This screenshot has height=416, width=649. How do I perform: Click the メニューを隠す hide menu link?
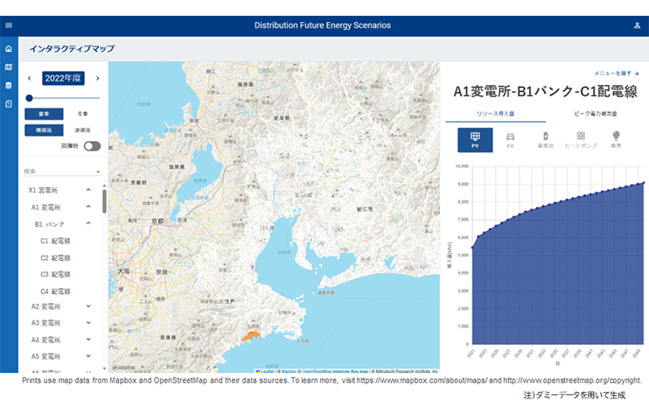(x=617, y=74)
